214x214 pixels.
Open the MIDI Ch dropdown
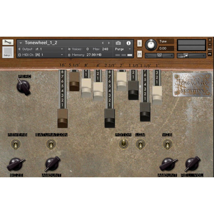tap(62, 55)
